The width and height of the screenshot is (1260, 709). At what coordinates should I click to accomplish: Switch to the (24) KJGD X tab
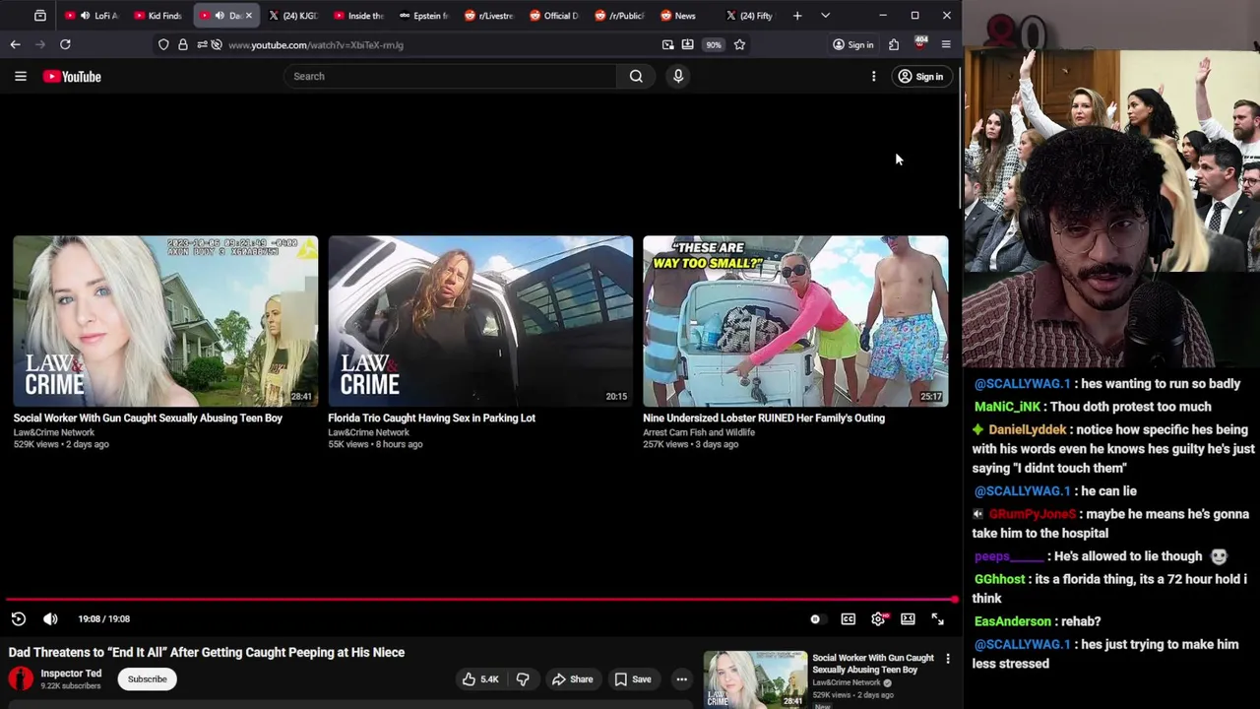coord(293,16)
